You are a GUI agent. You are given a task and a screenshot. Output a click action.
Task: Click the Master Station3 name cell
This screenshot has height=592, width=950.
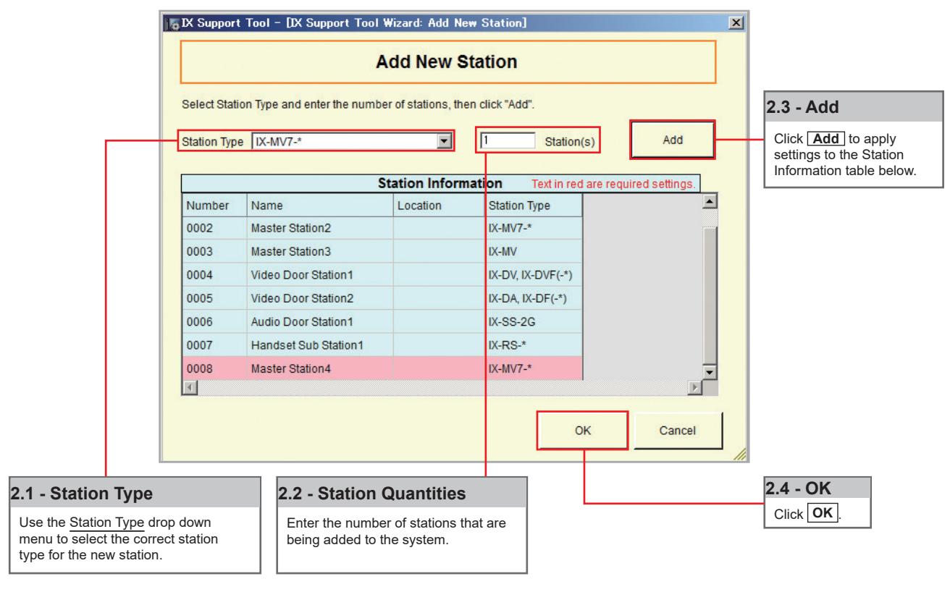tap(319, 252)
